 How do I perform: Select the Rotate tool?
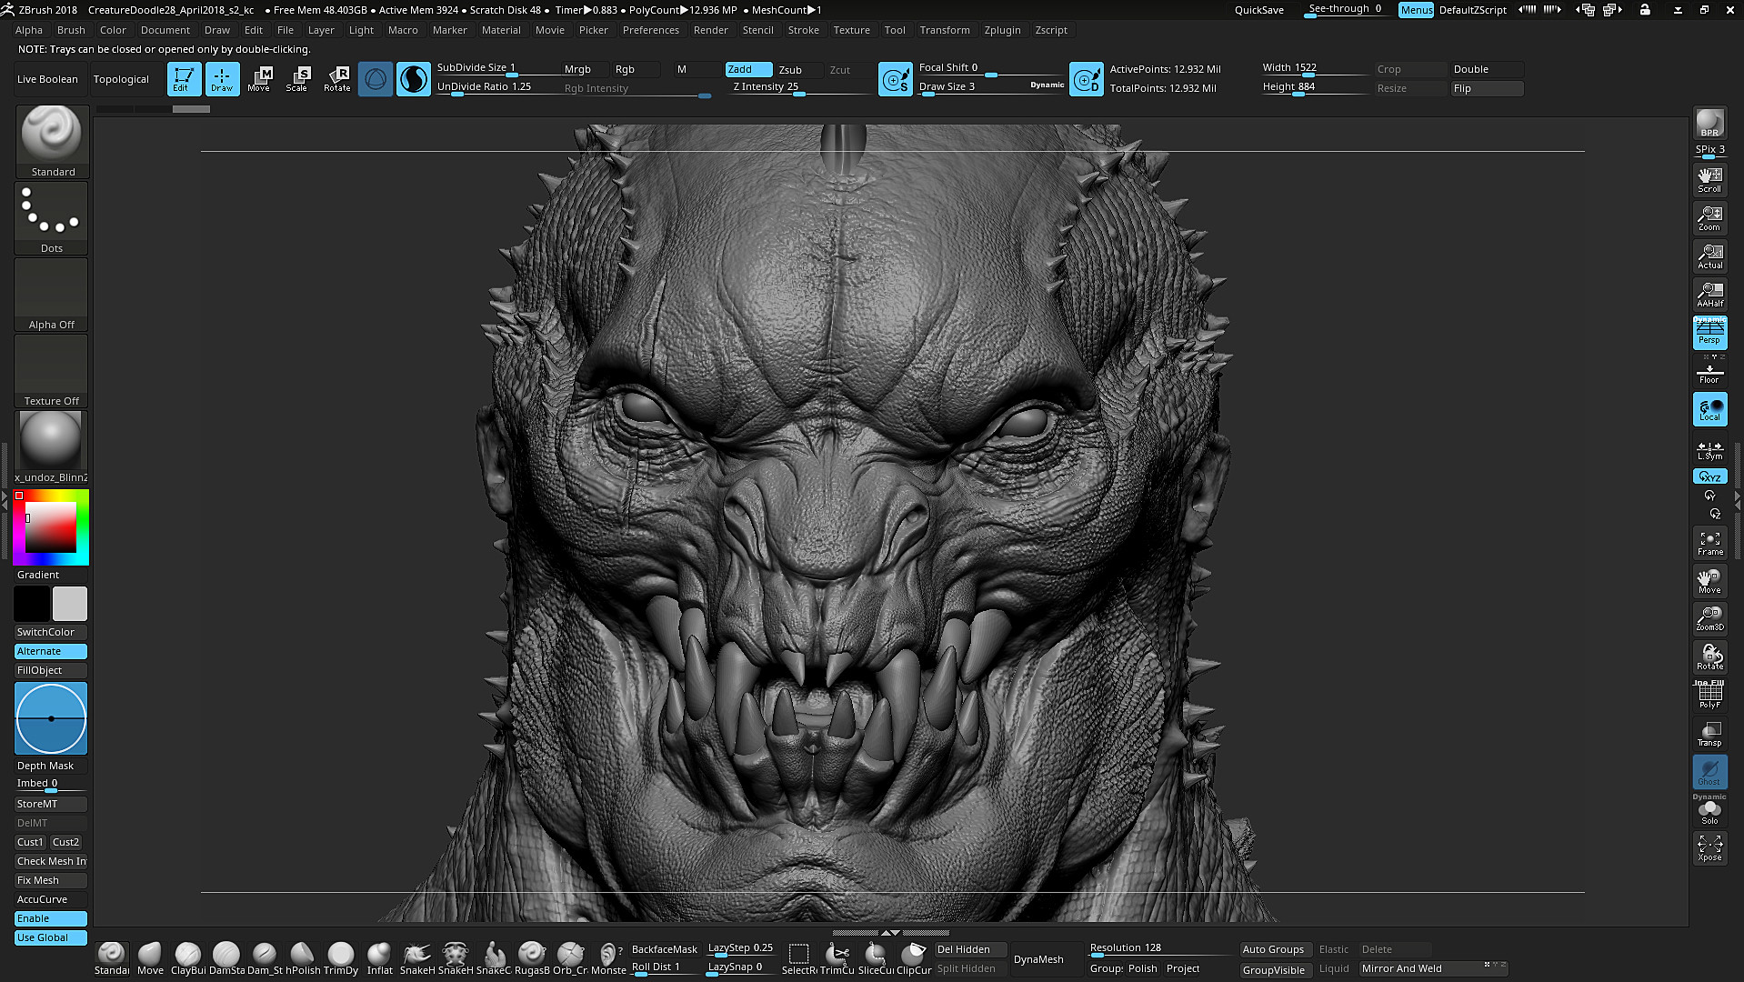point(337,79)
